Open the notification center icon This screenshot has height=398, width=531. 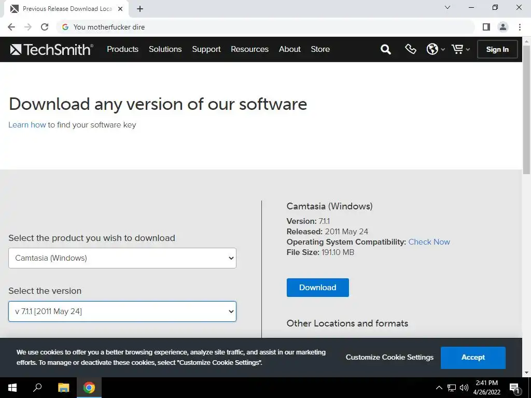point(515,388)
